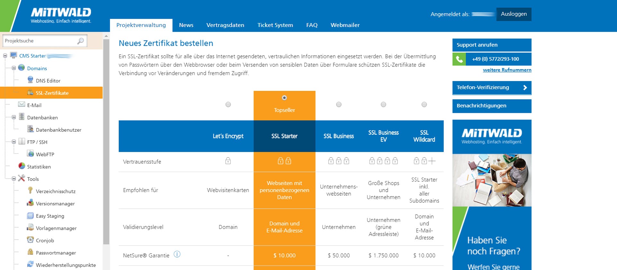Open the Webmailer tab
Viewport: 617px width, 270px height.
click(x=345, y=25)
